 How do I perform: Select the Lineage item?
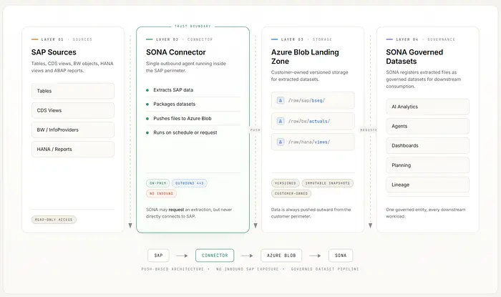point(427,185)
